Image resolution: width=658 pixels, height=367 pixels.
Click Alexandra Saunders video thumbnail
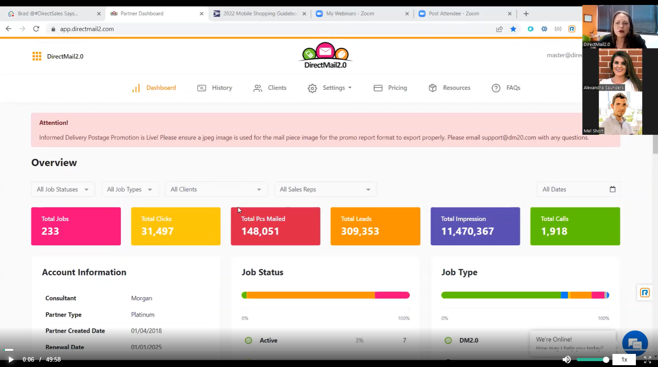coord(621,70)
